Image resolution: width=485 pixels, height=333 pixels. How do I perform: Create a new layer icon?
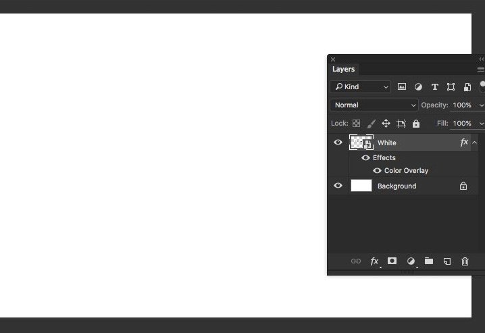pyautogui.click(x=447, y=261)
